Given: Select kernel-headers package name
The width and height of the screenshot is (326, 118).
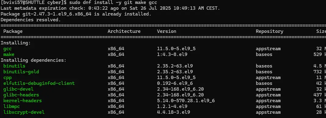Looking at the screenshot, I should (x=23, y=101).
